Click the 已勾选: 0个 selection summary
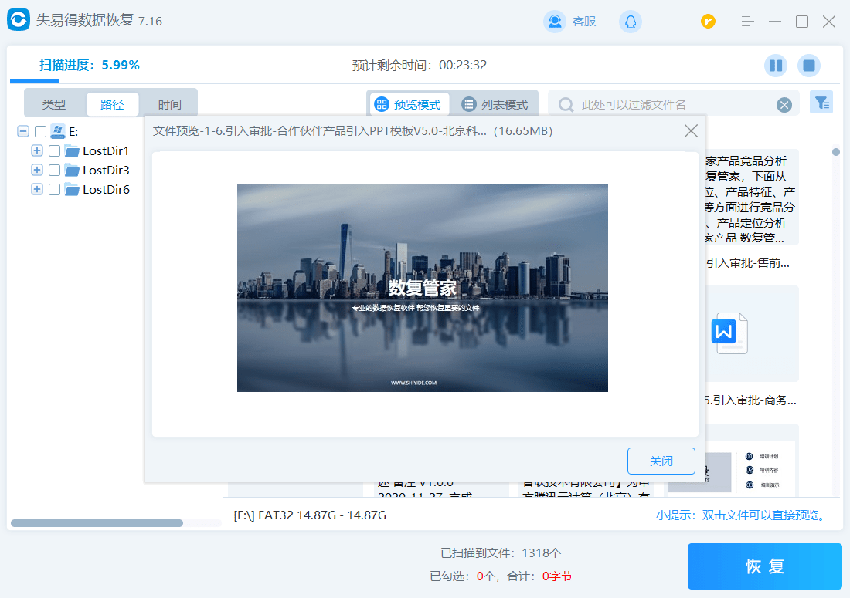850x598 pixels. click(501, 576)
